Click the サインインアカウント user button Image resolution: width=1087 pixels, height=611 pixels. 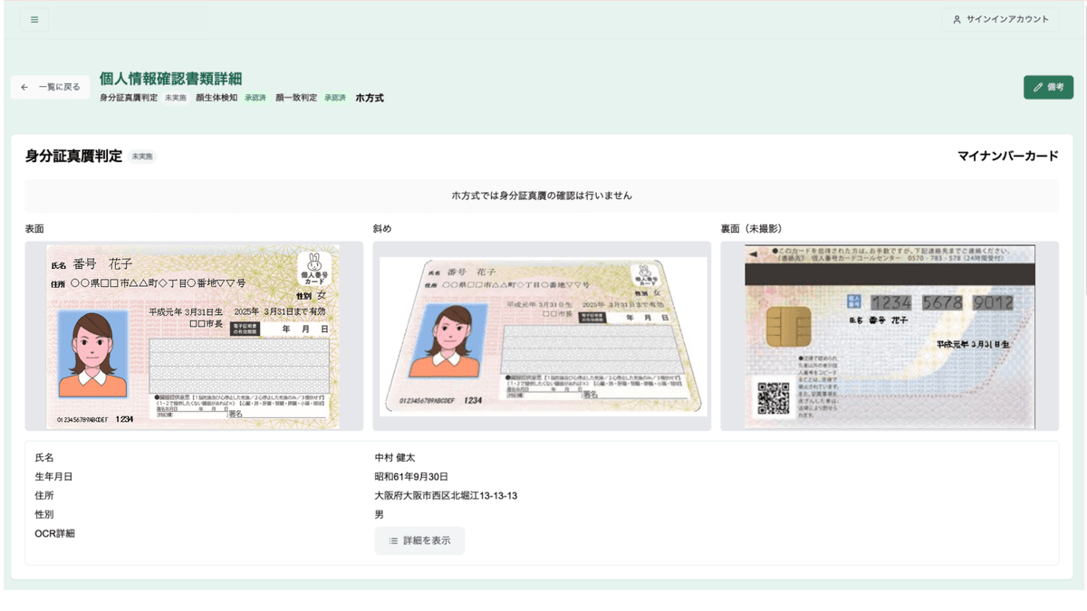tap(1000, 20)
